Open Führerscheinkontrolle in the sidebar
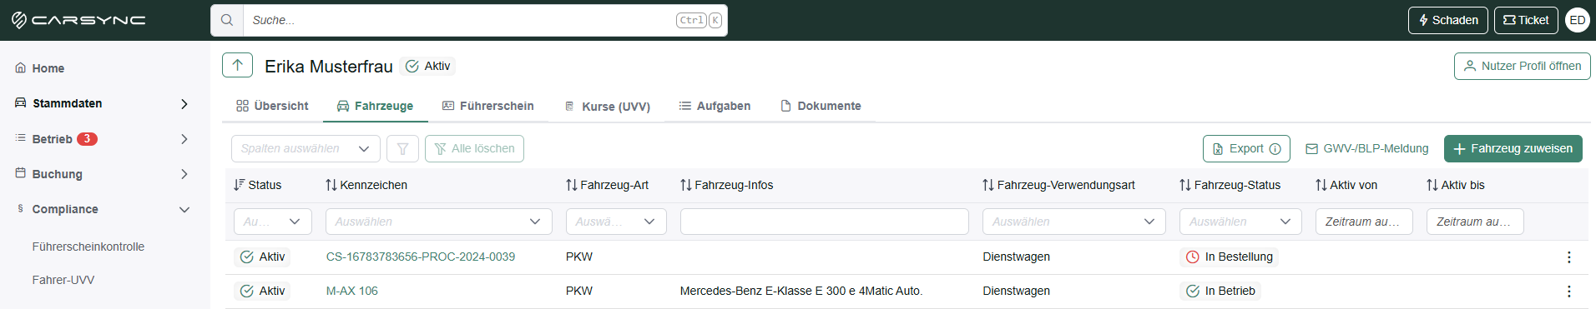 click(88, 247)
